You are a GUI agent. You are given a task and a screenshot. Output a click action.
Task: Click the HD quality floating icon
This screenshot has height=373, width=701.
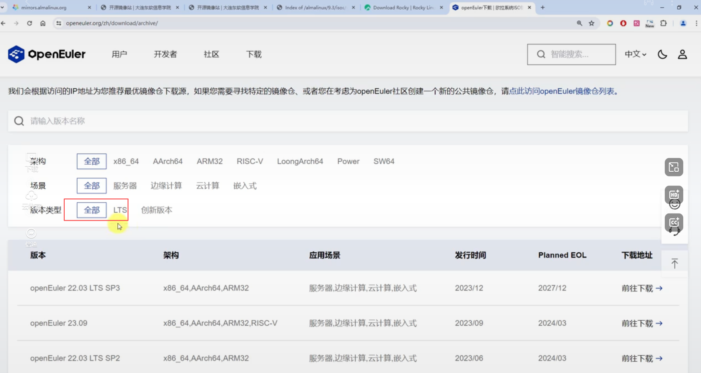tap(674, 195)
